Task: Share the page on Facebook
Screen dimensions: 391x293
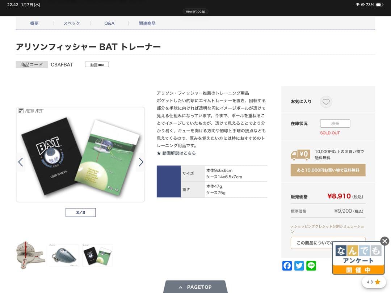Action: click(x=287, y=266)
